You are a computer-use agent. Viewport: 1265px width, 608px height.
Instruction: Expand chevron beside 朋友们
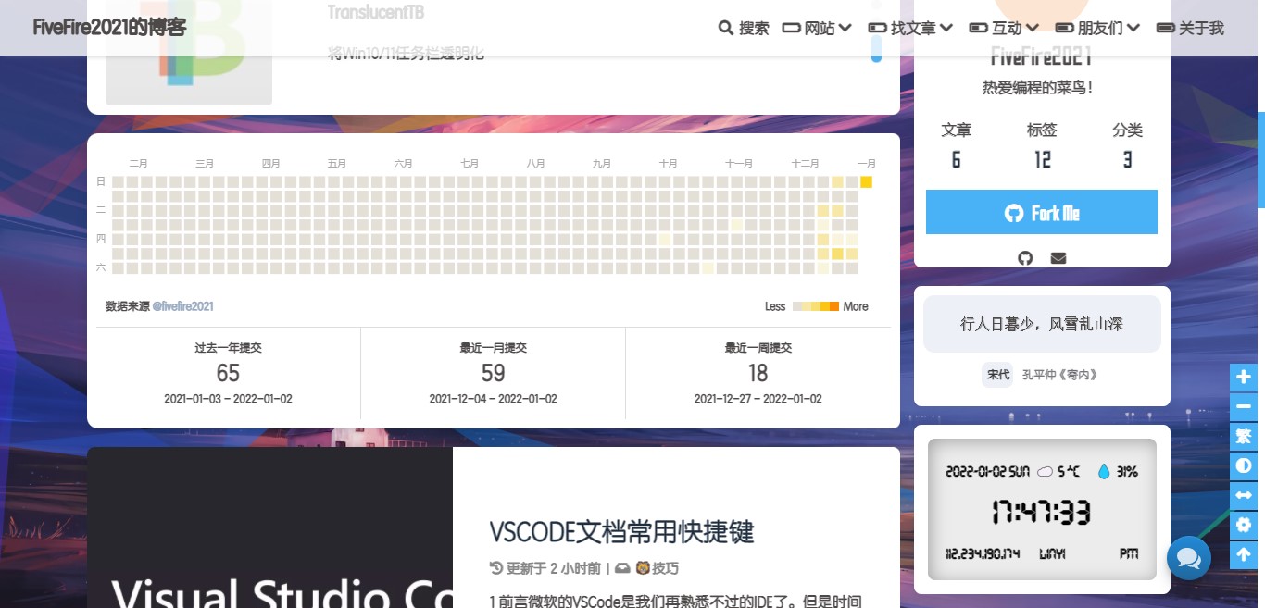coord(1133,28)
